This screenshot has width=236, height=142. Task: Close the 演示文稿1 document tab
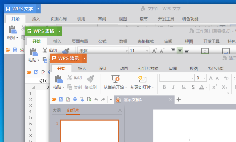[170, 99]
